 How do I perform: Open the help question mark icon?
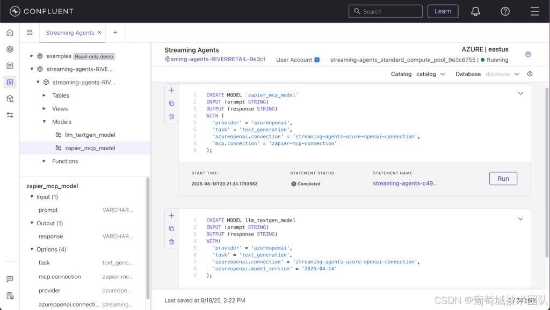click(x=505, y=12)
